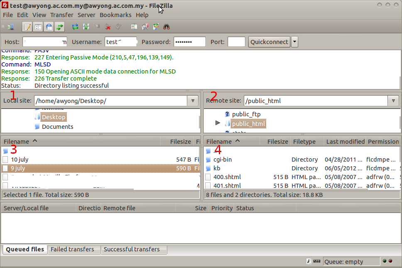Image resolution: width=402 pixels, height=268 pixels.
Task: Toggle the message log display icon
Action: tap(27, 27)
